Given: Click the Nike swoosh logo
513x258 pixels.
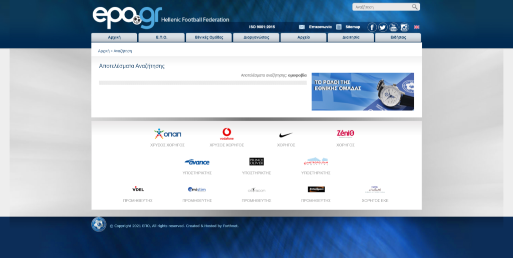Looking at the screenshot, I should (286, 135).
